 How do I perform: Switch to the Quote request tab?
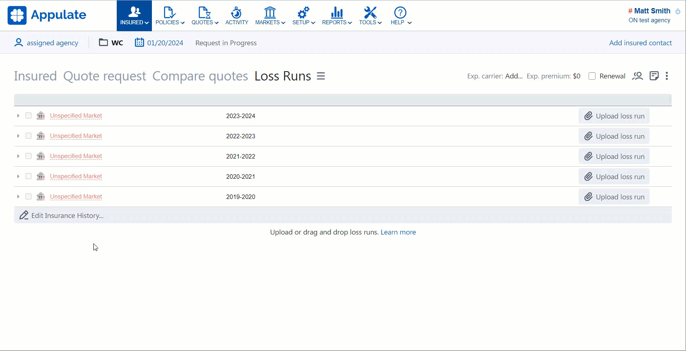105,76
